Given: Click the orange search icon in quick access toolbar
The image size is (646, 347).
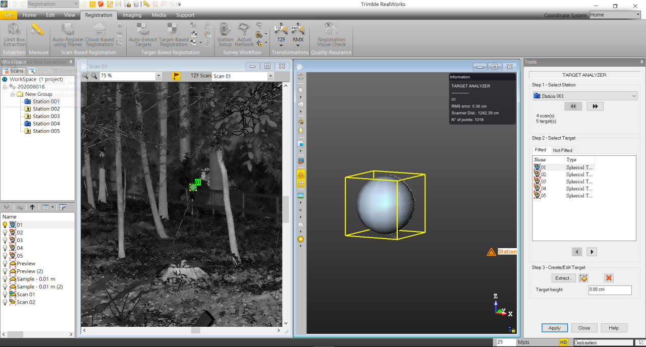Looking at the screenshot, I should point(91,4).
